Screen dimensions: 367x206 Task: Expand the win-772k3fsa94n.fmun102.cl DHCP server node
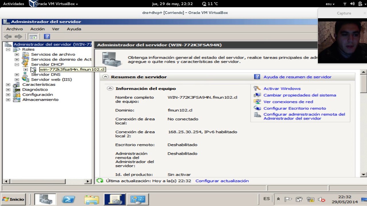[26, 70]
